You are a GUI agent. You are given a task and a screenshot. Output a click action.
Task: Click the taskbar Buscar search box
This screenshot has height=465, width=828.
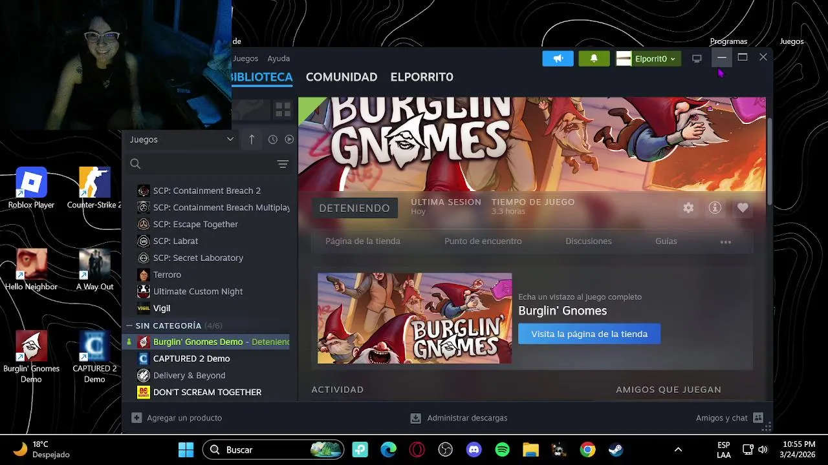[x=273, y=449]
